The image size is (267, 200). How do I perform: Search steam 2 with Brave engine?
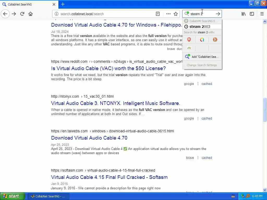pyautogui.click(x=189, y=40)
